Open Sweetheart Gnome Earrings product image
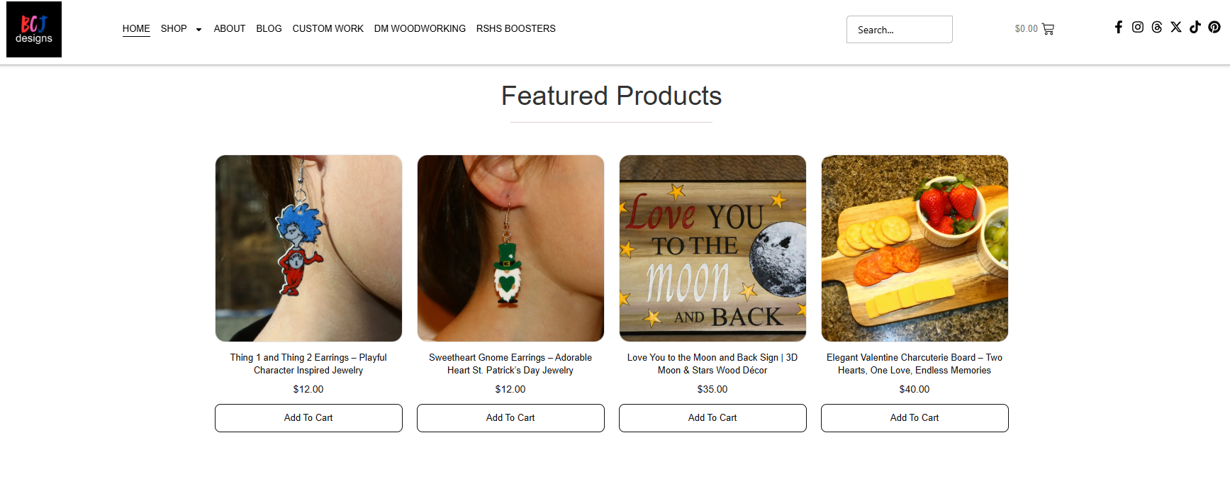This screenshot has width=1230, height=484. [x=510, y=248]
